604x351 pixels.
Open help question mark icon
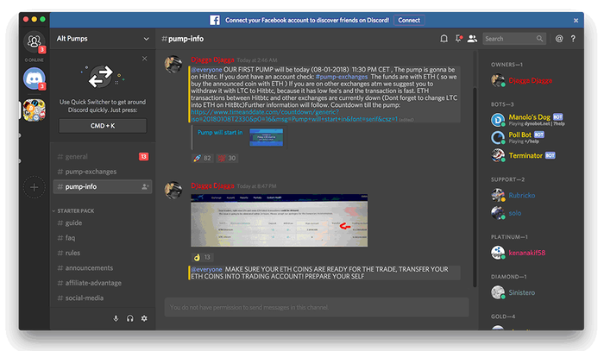tap(573, 39)
